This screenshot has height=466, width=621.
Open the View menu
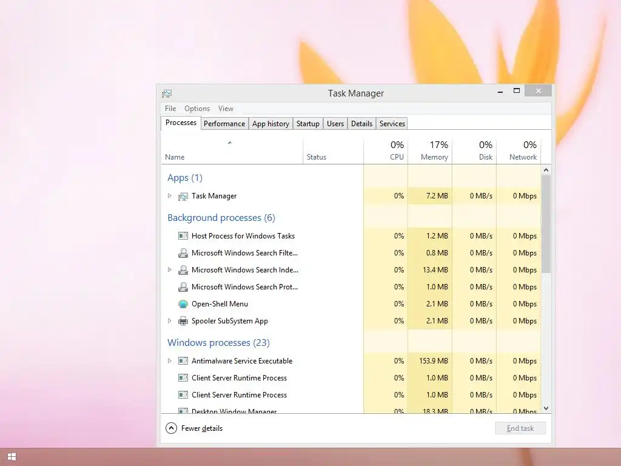click(226, 109)
